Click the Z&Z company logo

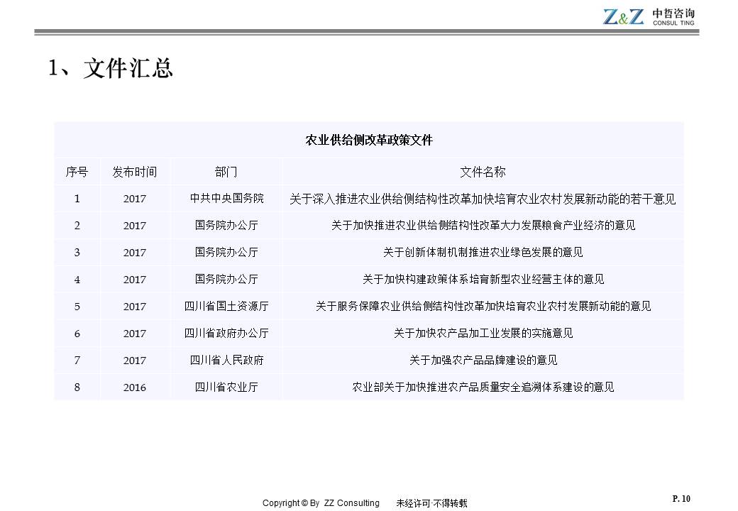click(624, 16)
